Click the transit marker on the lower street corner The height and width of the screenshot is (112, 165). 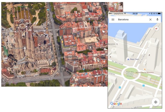click(84, 69)
